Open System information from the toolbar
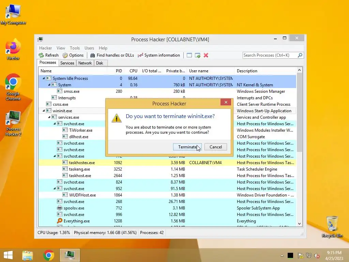This screenshot has width=349, height=262. tap(159, 55)
